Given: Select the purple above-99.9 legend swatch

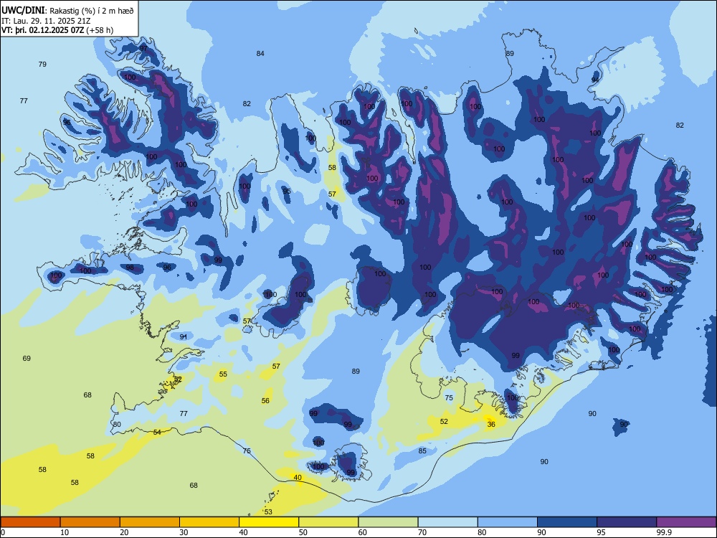Looking at the screenshot, I should click(x=686, y=522).
